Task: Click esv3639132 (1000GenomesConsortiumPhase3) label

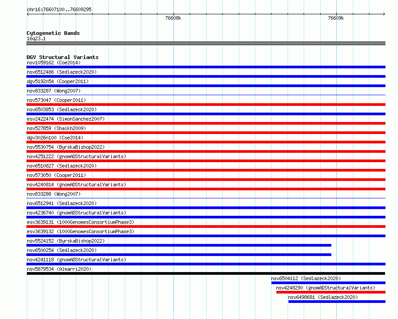Action: 80,231
